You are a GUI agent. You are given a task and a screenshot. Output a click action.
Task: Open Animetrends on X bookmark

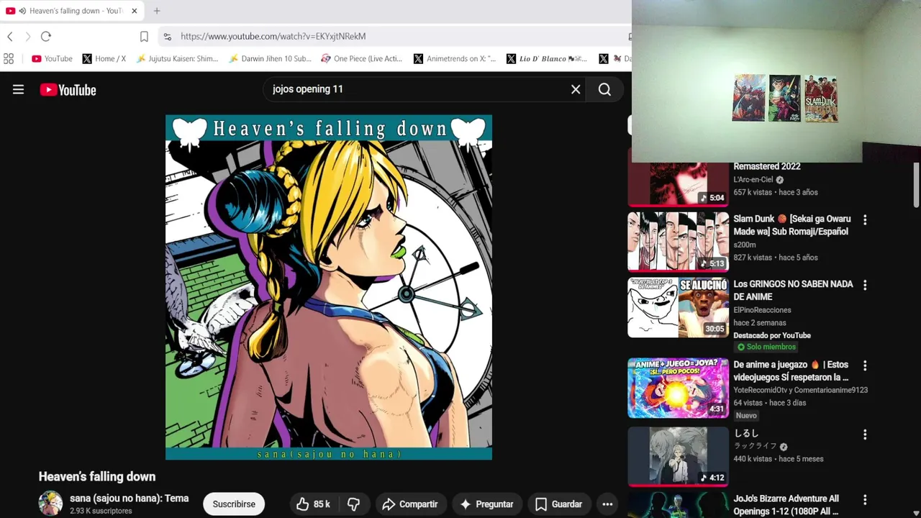point(455,59)
